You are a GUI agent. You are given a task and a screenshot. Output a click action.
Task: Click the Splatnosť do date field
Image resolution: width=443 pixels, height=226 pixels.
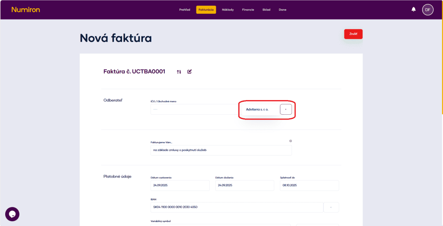(x=309, y=186)
